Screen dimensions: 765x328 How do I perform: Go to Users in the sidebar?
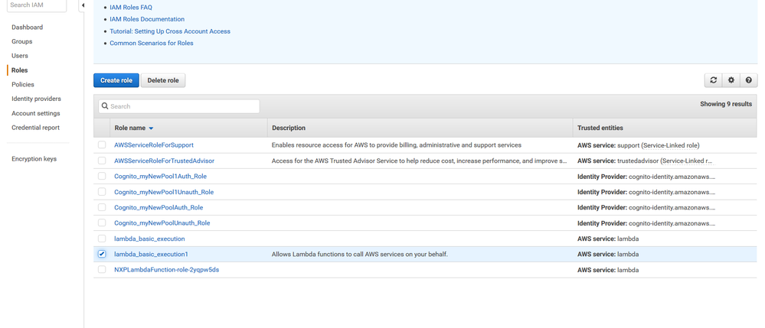20,56
